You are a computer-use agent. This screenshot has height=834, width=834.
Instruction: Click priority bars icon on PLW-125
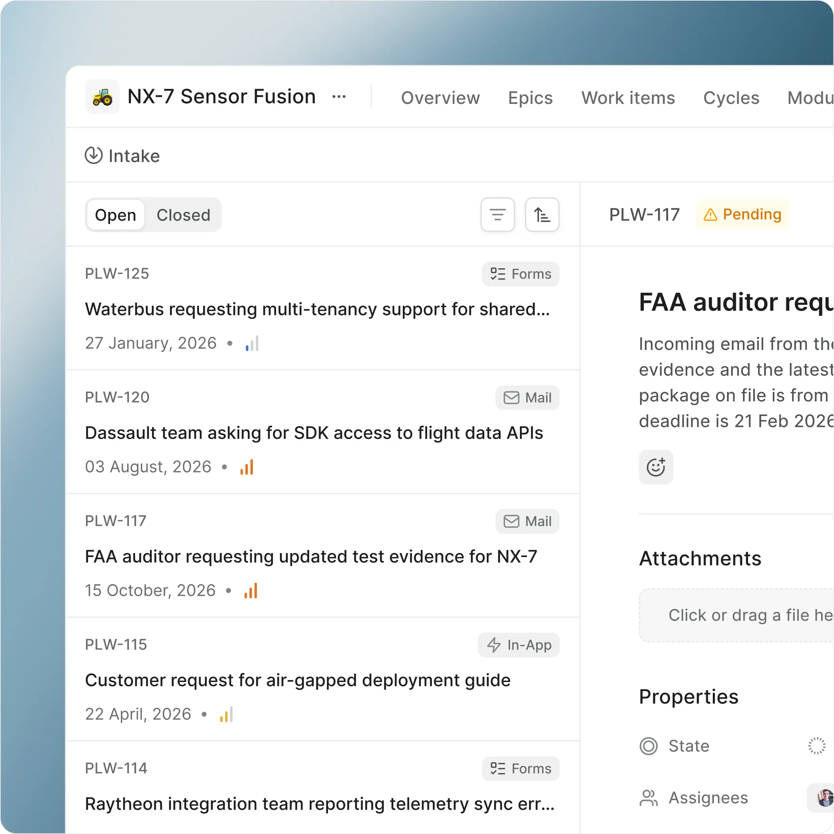coord(252,343)
